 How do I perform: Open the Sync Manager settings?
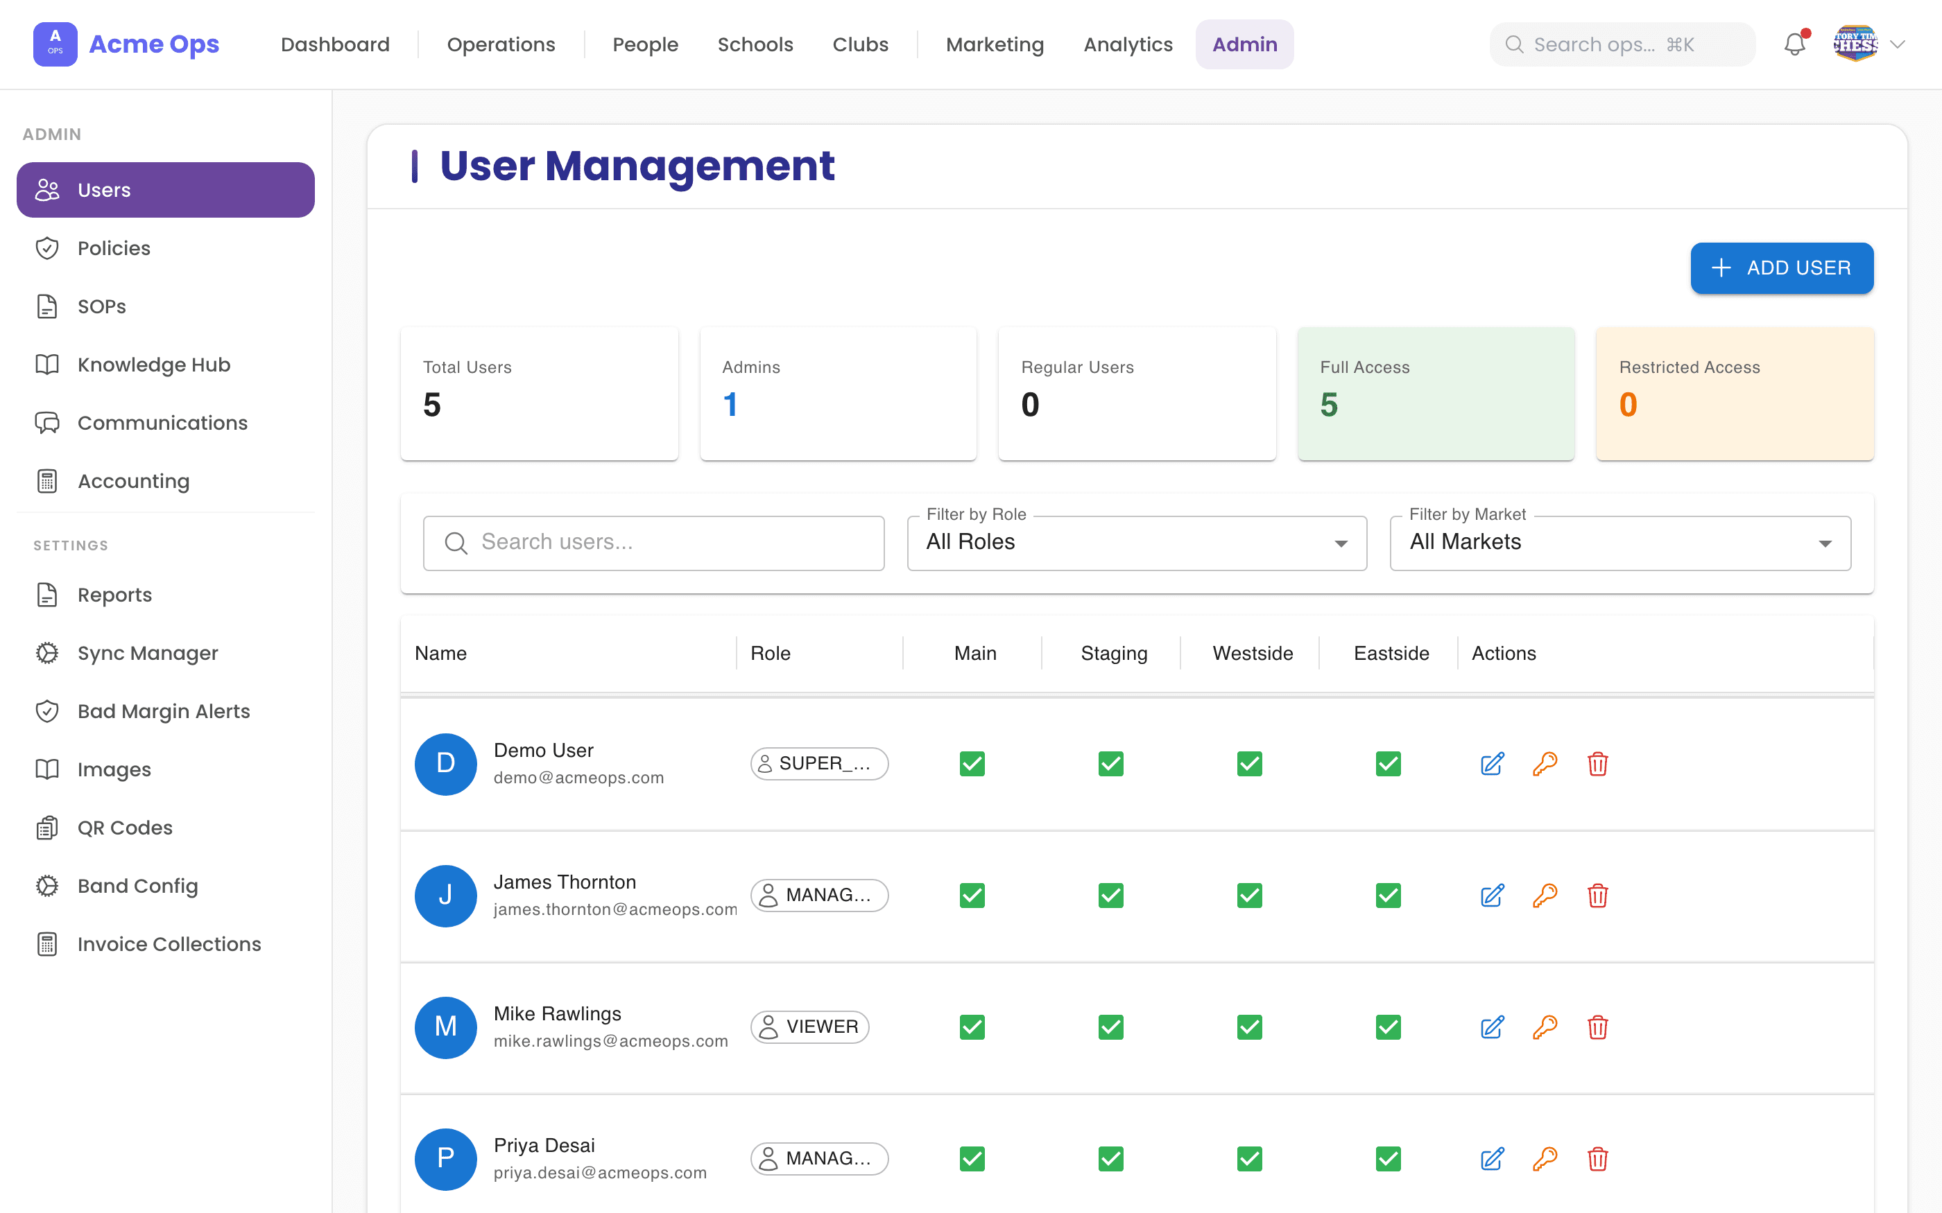(x=148, y=652)
